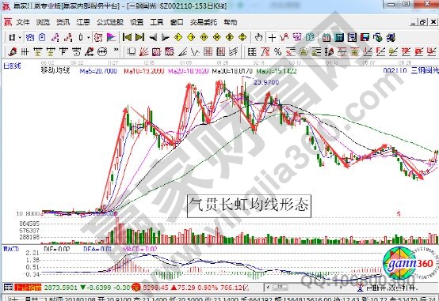The width and height of the screenshot is (439, 301).
Task: Open the calculator icon in toolbar
Action: [339, 37]
